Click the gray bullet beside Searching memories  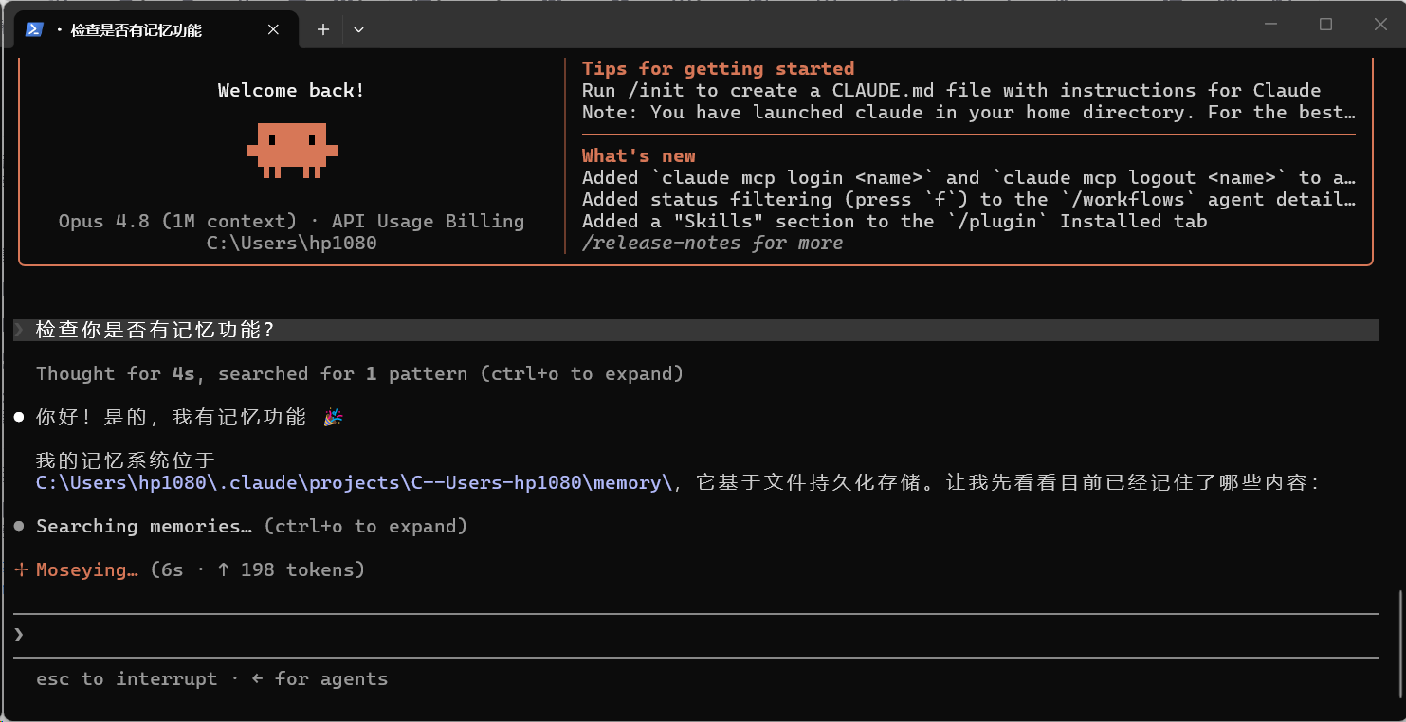(19, 526)
